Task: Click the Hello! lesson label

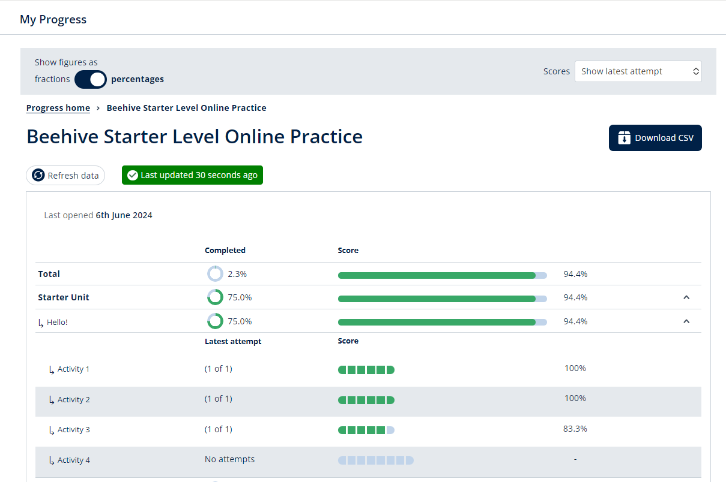Action: (x=57, y=323)
